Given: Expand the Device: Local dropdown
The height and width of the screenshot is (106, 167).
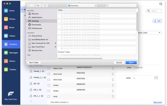Looking at the screenshot, I should click(x=150, y=33).
